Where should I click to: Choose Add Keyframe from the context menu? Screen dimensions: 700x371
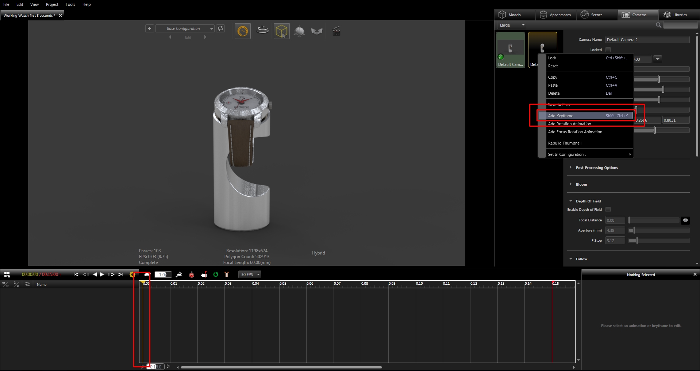(x=561, y=116)
